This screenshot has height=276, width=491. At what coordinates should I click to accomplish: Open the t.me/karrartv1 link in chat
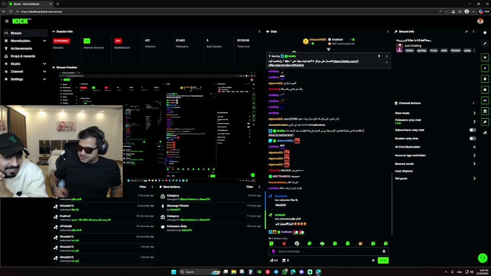pyautogui.click(x=281, y=135)
